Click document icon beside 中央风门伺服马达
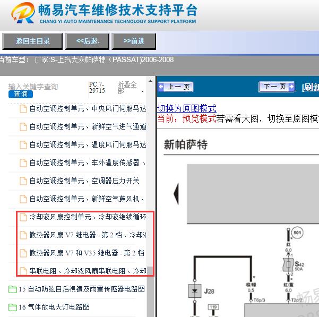 (23, 109)
